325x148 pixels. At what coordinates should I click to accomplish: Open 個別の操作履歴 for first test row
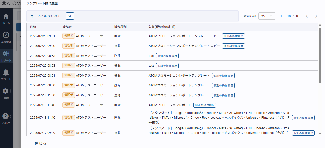(167, 56)
